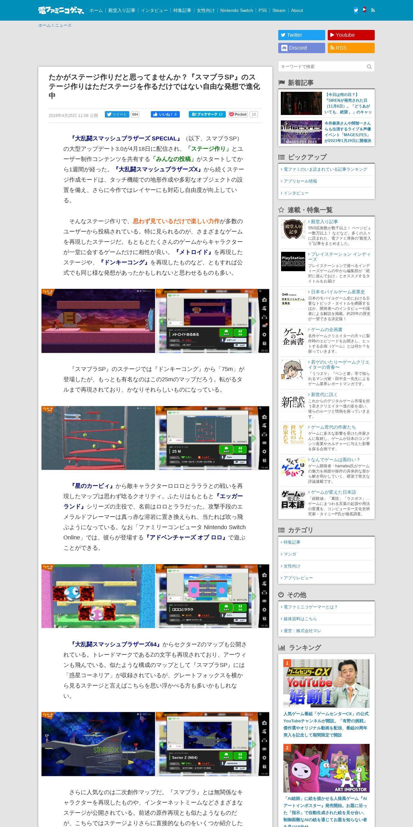This screenshot has width=413, height=827.
Task: Open the インタビュー menu item
Action: click(154, 10)
